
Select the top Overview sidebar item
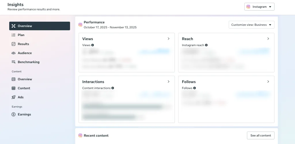tap(39, 26)
